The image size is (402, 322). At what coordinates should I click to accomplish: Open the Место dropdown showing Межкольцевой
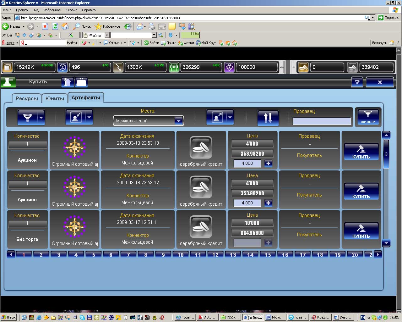pos(178,121)
